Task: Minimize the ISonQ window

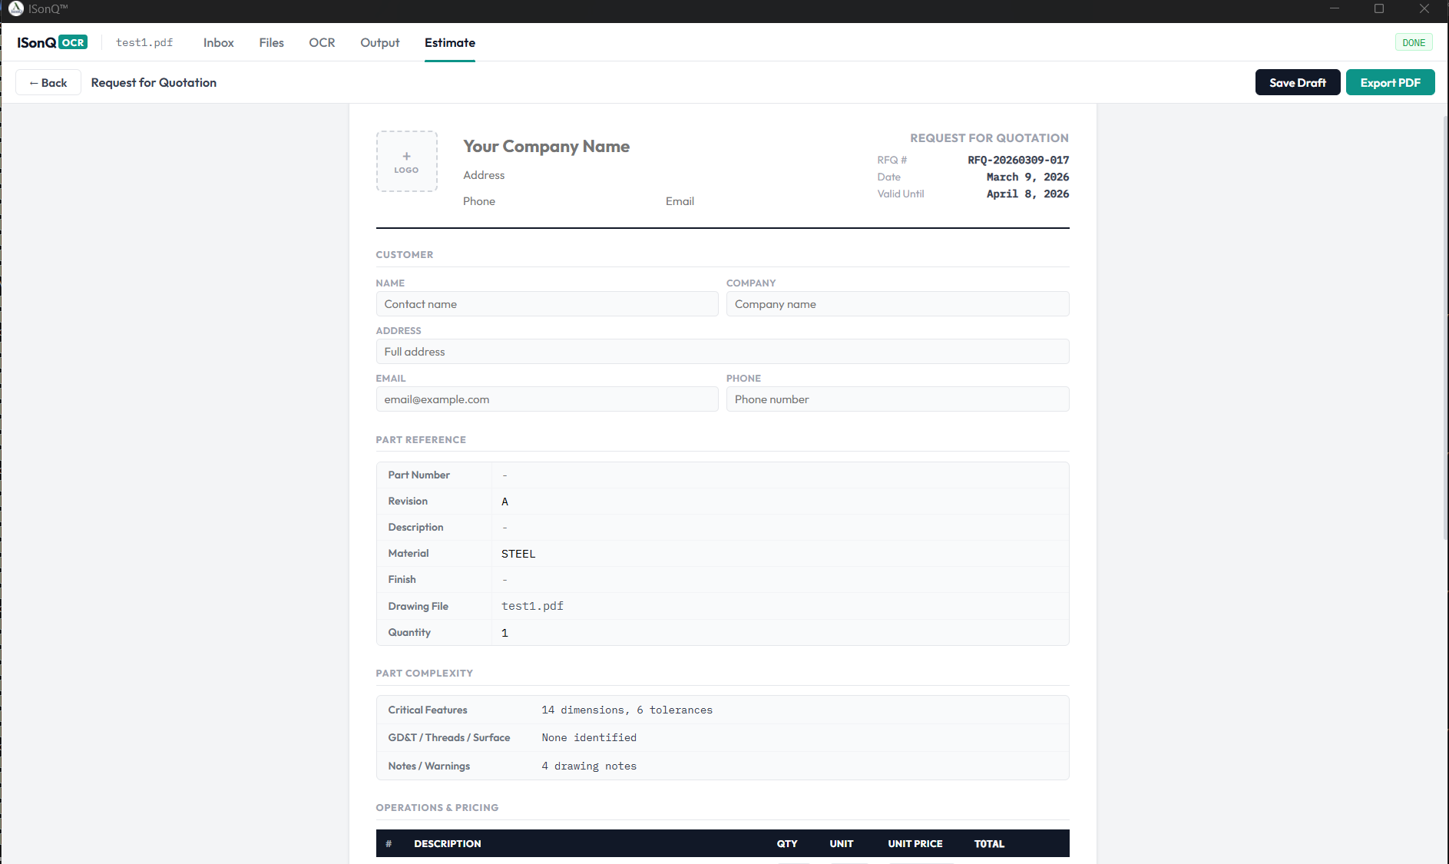Action: point(1335,8)
